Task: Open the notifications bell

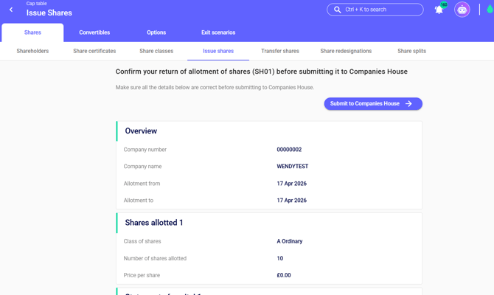Action: pos(439,10)
